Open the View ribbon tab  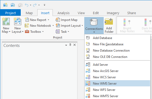coord(81,13)
